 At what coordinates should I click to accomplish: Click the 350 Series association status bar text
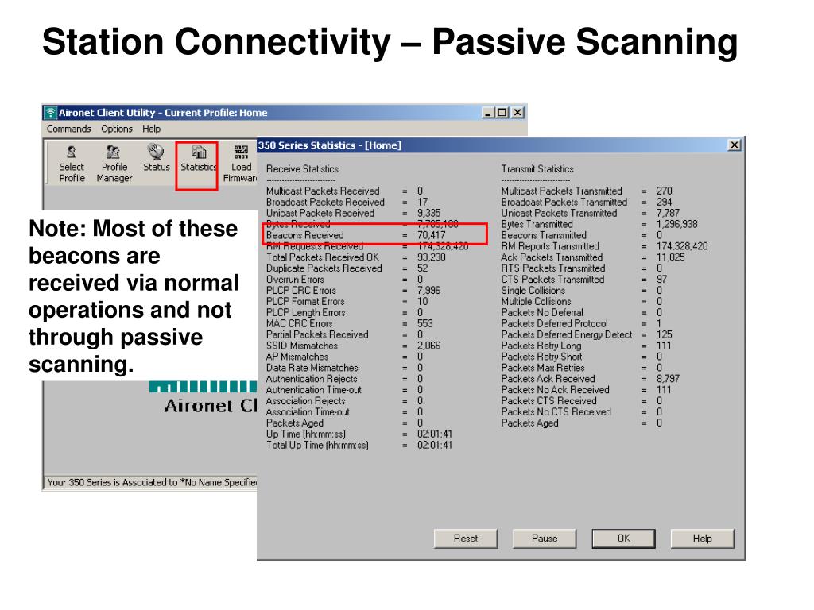[x=152, y=482]
